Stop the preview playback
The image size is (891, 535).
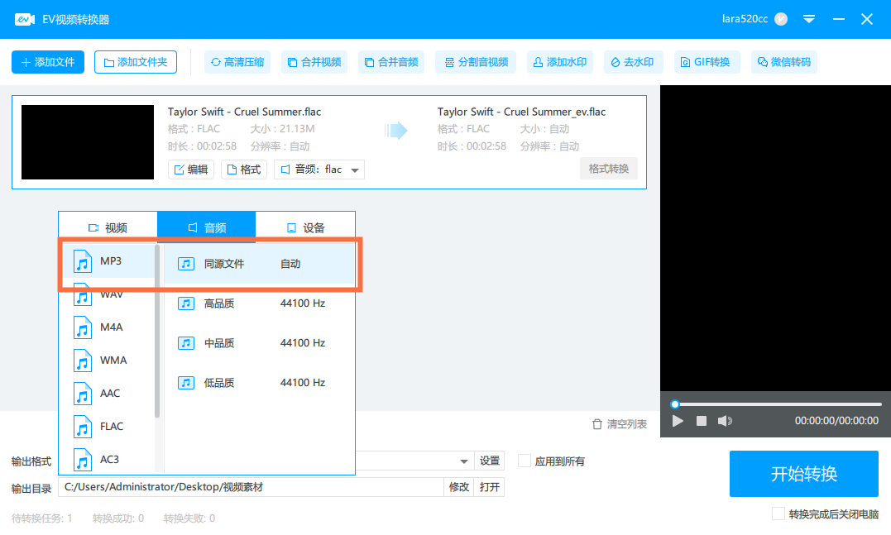[x=702, y=421]
